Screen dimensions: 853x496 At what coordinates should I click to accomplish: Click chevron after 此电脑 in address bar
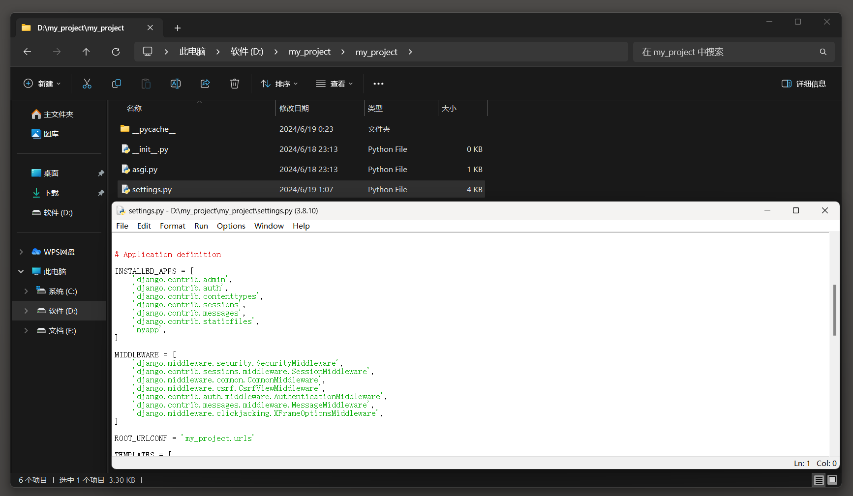tap(218, 52)
